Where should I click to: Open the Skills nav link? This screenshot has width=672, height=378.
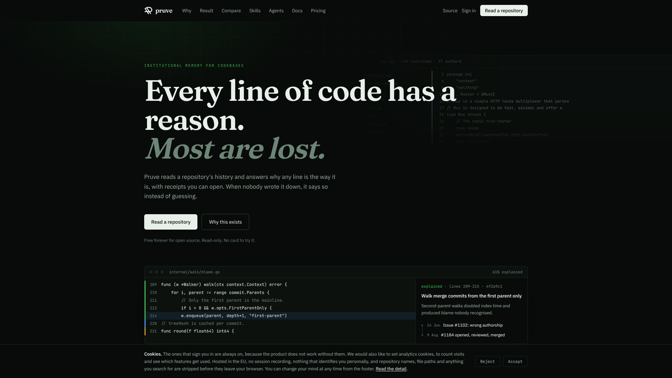pos(255,10)
